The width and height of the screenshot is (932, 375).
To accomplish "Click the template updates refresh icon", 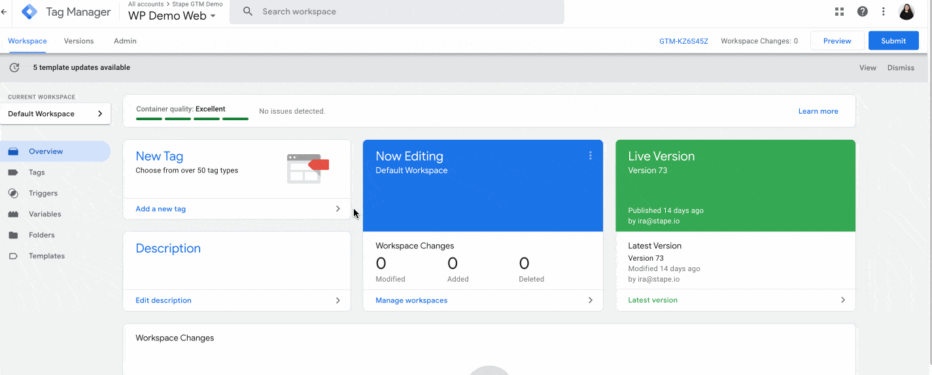I will 14,67.
